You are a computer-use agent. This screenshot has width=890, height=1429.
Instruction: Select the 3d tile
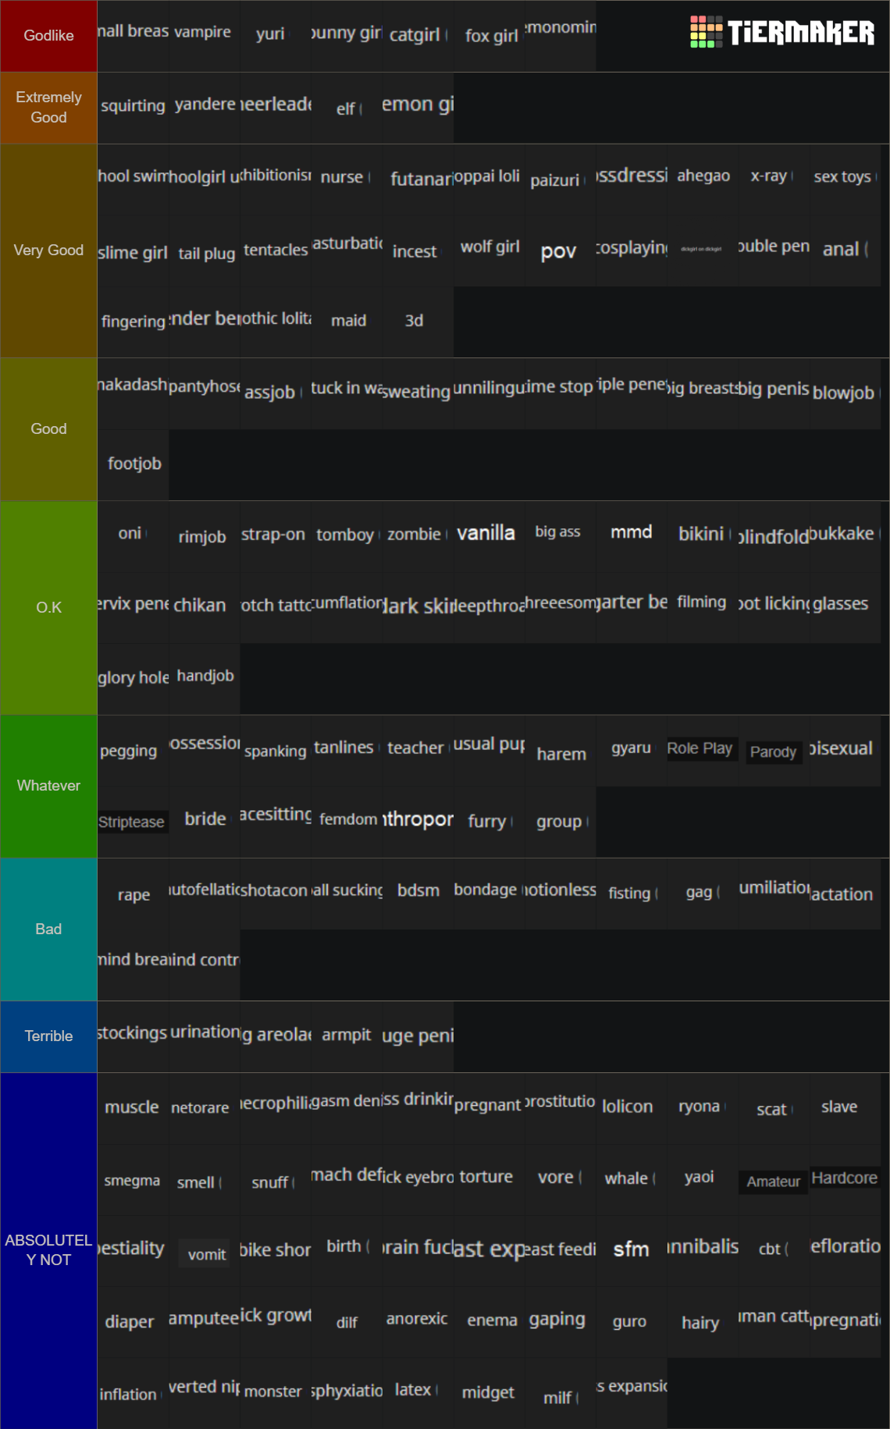418,322
